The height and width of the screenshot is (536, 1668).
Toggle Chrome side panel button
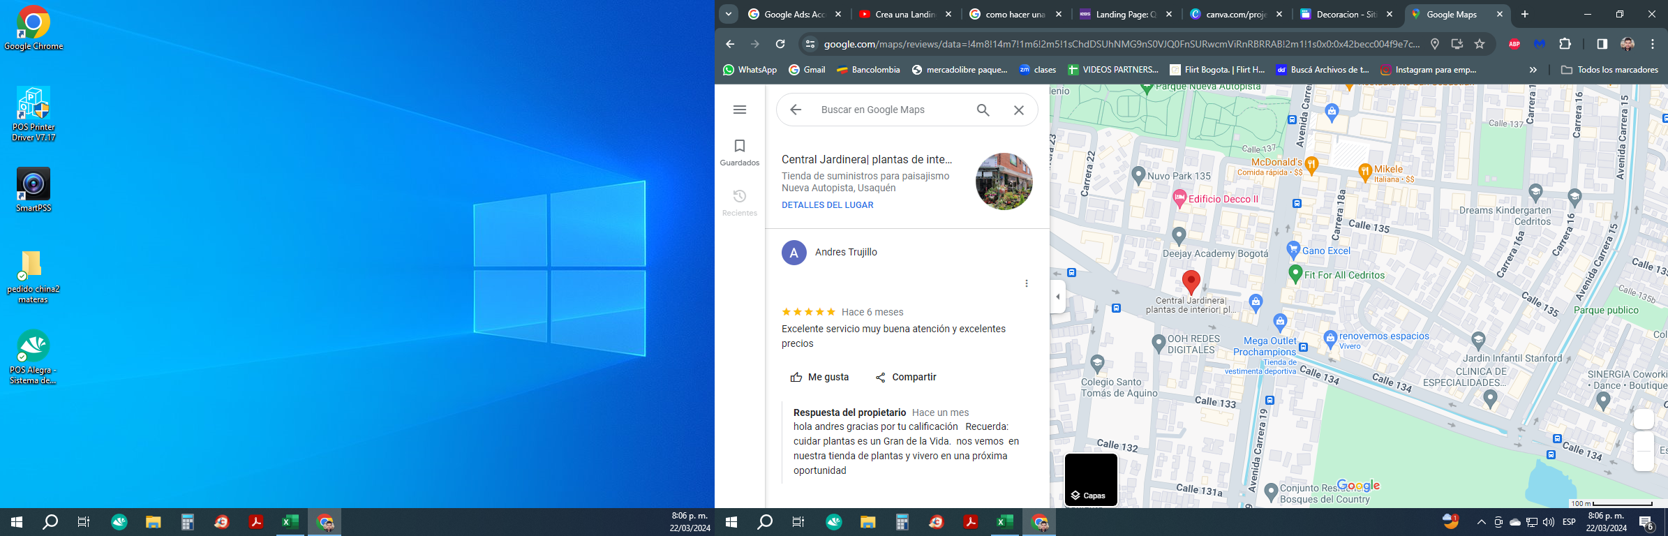pyautogui.click(x=1602, y=44)
